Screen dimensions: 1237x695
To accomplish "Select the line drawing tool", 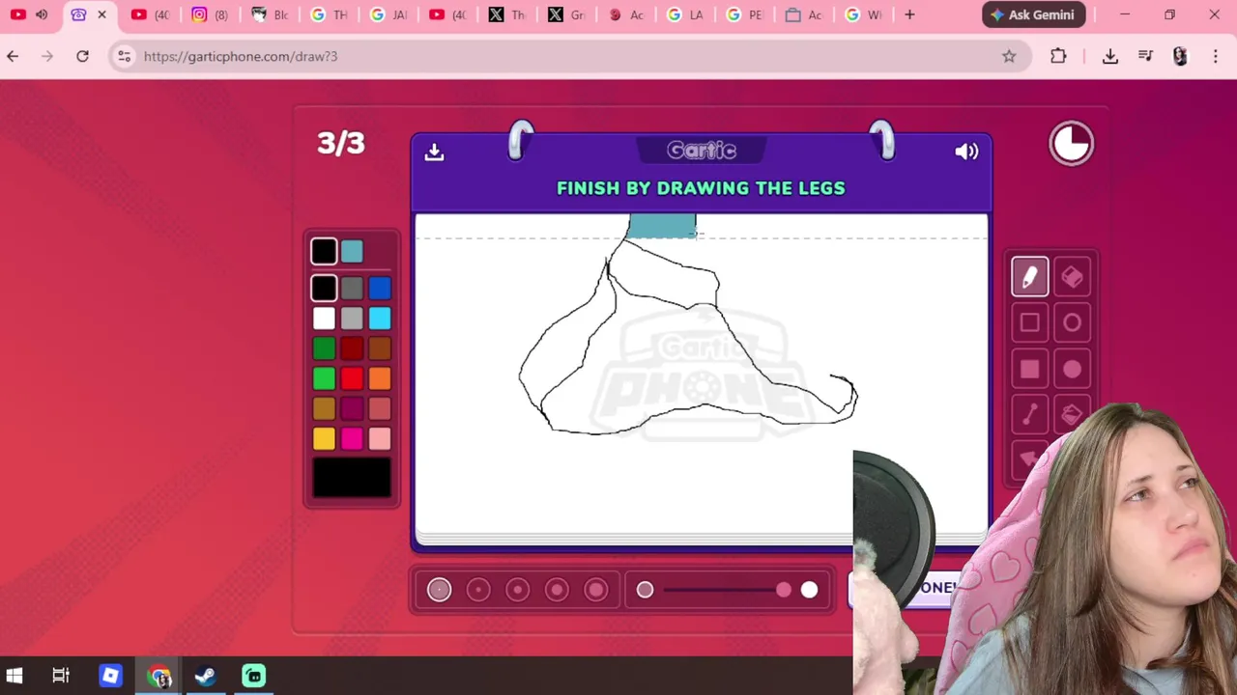I will (1029, 415).
